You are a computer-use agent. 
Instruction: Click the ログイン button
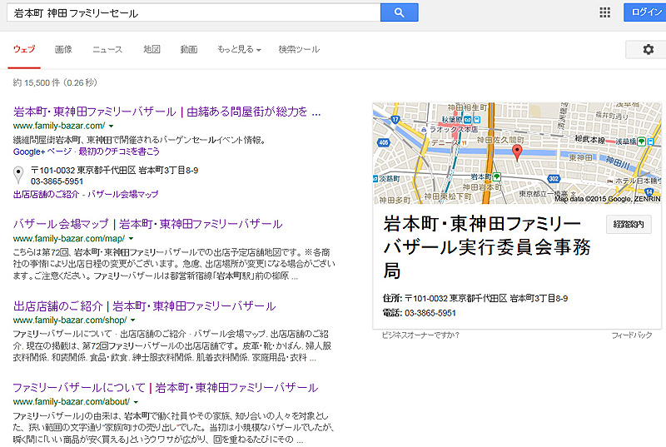646,12
